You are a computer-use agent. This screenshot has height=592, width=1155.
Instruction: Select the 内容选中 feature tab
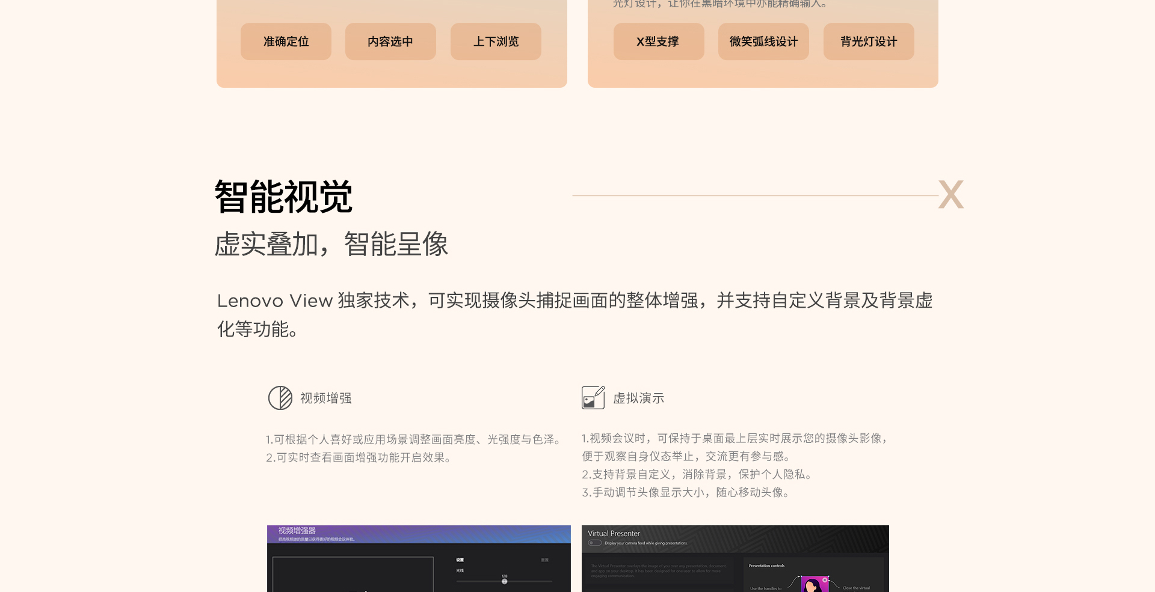(390, 41)
